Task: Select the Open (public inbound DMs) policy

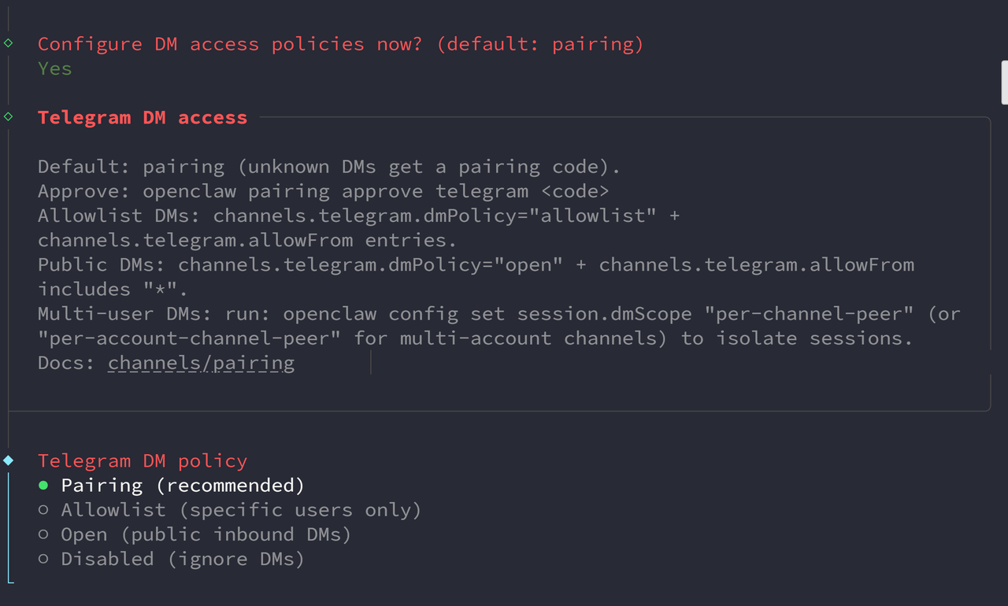Action: [x=206, y=534]
